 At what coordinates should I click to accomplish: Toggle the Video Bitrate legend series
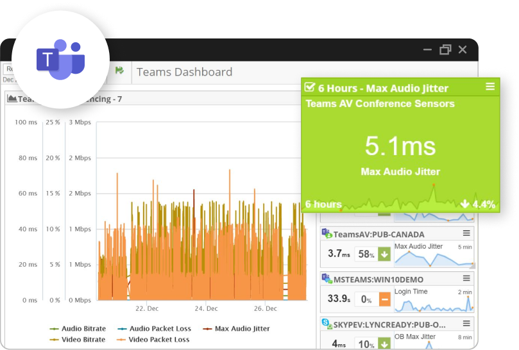[78, 339]
